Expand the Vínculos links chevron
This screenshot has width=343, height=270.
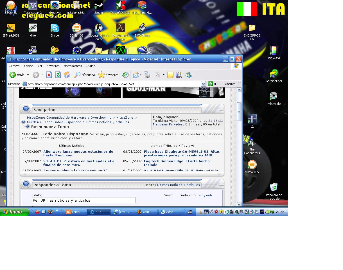[x=239, y=83]
